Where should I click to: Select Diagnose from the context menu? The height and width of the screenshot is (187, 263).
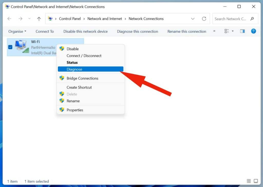coord(74,69)
